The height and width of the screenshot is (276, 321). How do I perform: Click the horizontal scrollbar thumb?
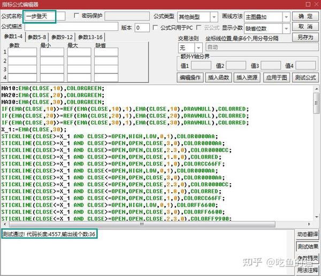click(x=142, y=224)
